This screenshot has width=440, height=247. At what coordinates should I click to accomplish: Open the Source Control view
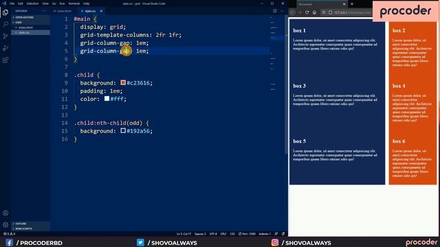(5, 36)
